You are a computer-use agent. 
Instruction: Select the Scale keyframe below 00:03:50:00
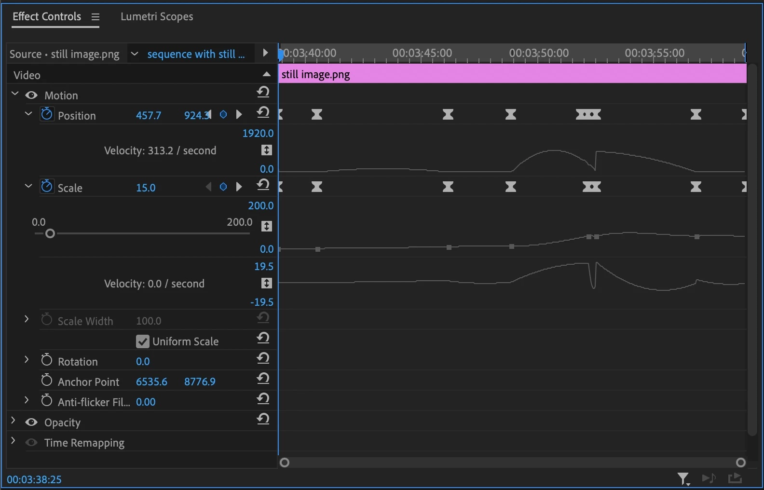pos(511,187)
